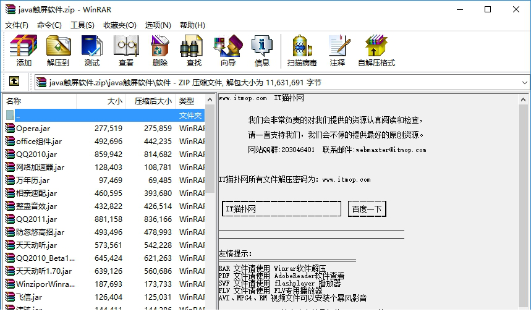
Task: Open the 工具(S) menu
Action: [x=82, y=25]
